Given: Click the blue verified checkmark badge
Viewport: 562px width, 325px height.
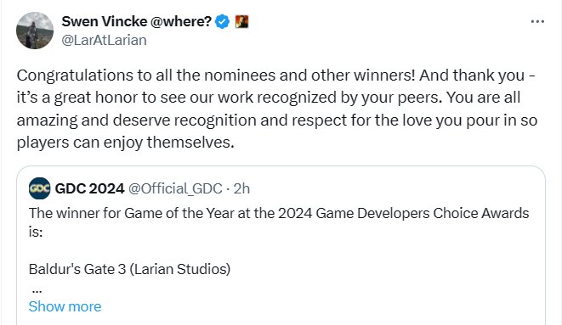Looking at the screenshot, I should click(x=222, y=22).
